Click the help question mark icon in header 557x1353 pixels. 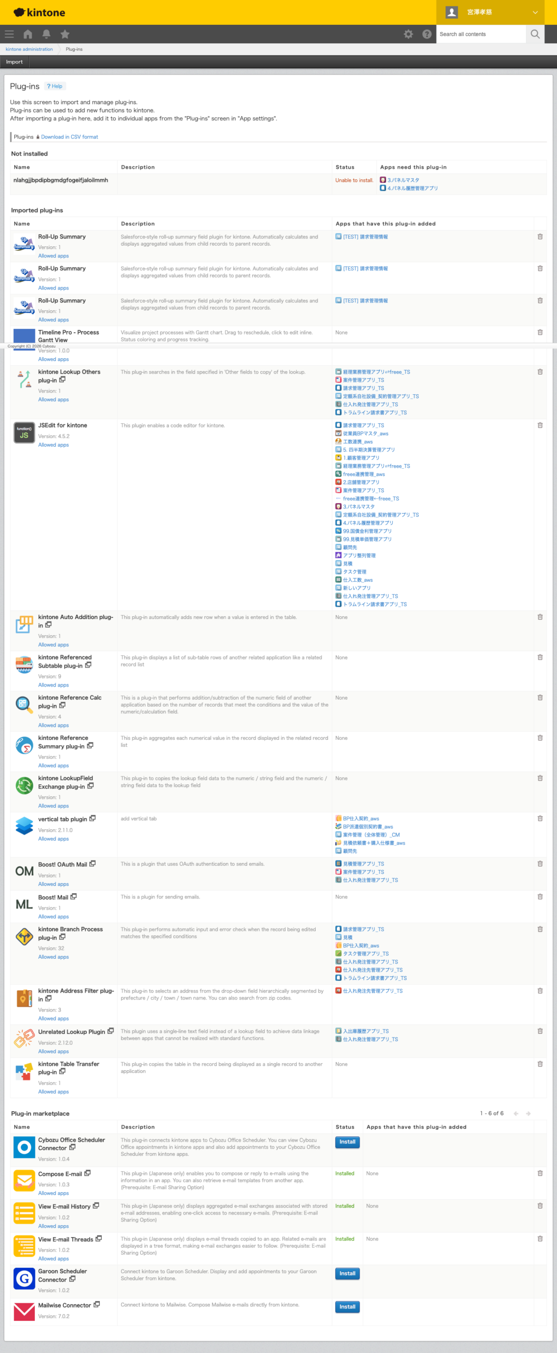tap(427, 34)
